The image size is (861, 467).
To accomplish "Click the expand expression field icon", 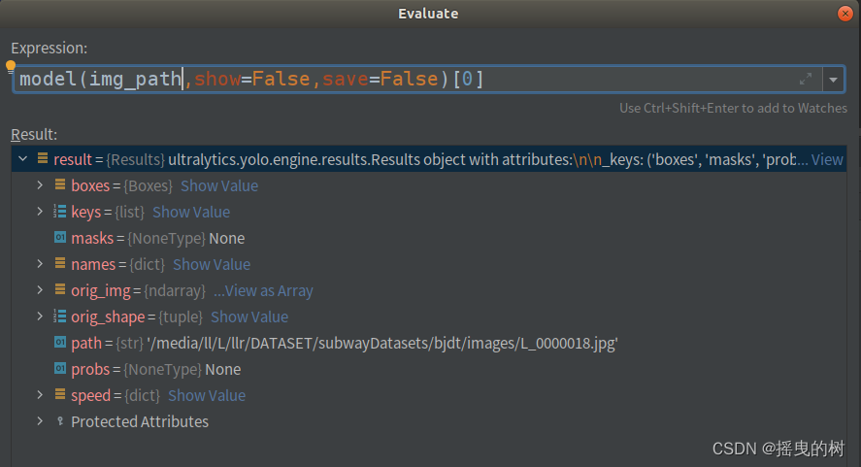I will [805, 79].
